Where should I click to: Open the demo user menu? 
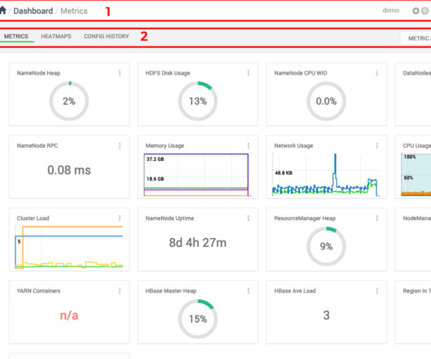point(390,11)
